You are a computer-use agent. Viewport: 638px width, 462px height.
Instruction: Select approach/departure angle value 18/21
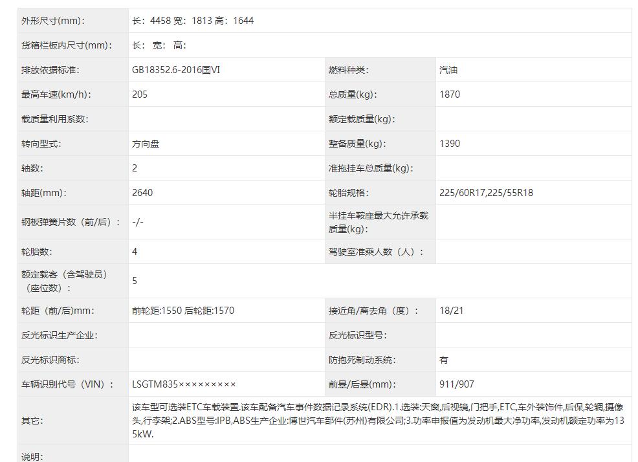coord(451,311)
